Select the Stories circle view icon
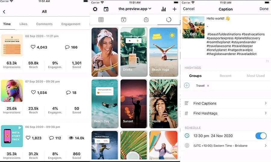Screen dimensions: 271x162 click(x=169, y=20)
